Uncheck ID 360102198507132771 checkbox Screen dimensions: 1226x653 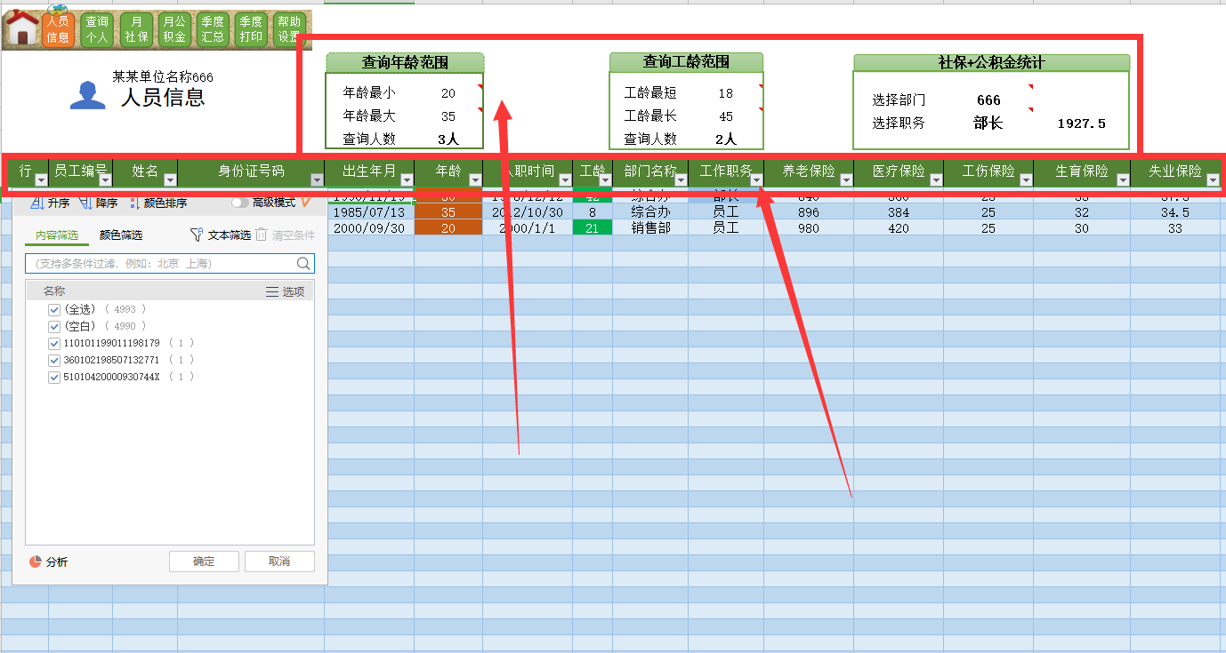point(54,360)
